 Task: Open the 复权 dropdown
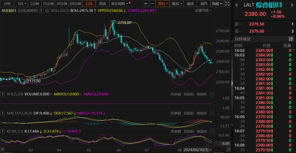coord(162,4)
